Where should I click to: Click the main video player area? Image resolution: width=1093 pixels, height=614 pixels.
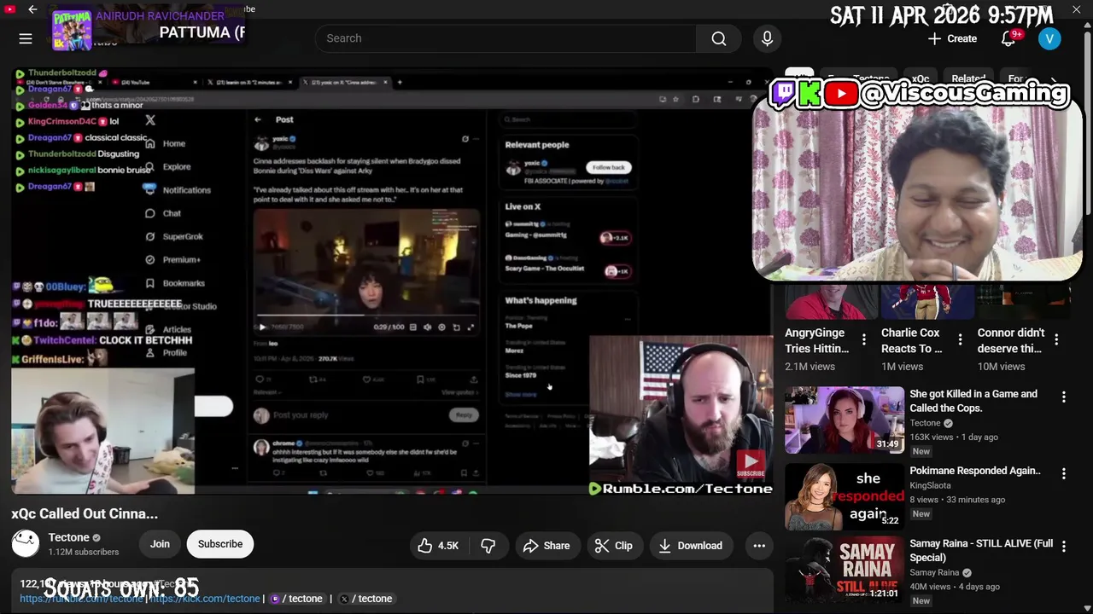(393, 281)
